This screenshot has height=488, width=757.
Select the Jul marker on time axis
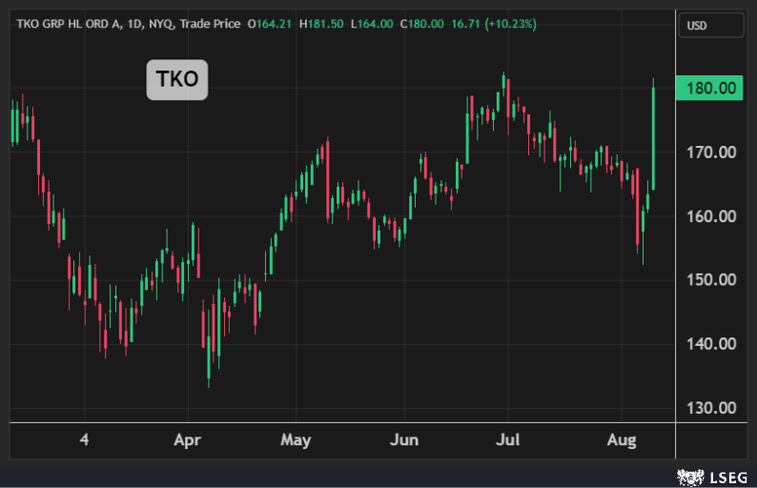tap(508, 440)
